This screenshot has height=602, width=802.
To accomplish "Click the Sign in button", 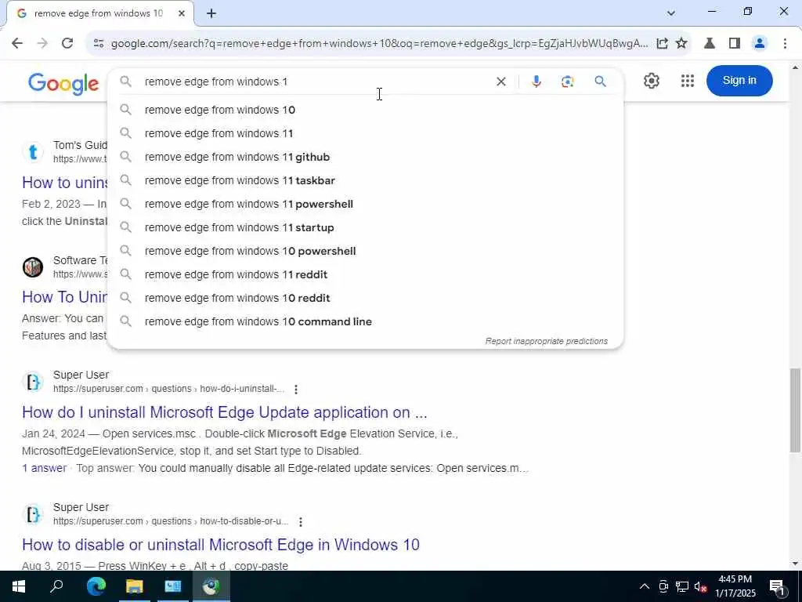I will pyautogui.click(x=739, y=81).
